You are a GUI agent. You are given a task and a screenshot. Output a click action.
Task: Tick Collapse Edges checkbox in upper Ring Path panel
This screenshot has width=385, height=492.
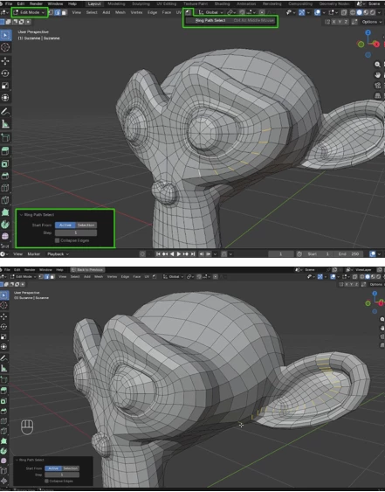57,240
